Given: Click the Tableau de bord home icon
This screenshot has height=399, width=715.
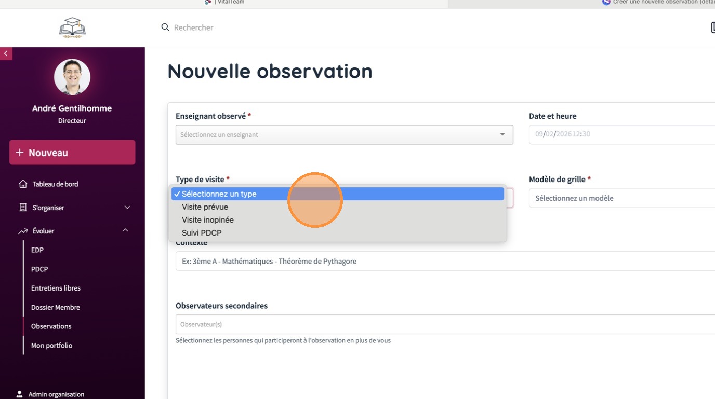Looking at the screenshot, I should 23,184.
